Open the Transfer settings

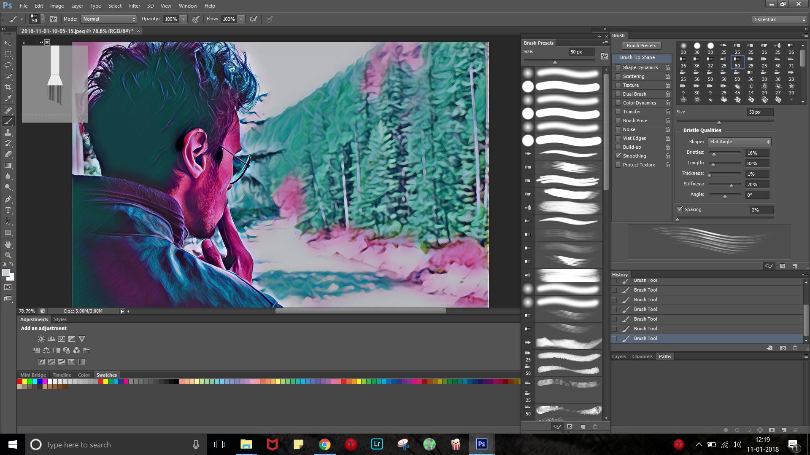coord(632,112)
